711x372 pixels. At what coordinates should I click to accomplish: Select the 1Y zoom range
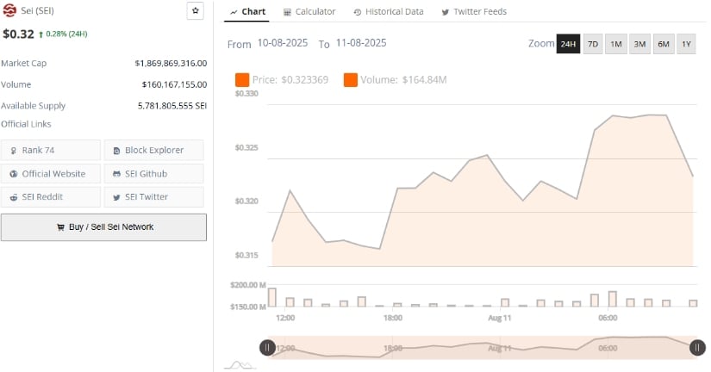(687, 44)
